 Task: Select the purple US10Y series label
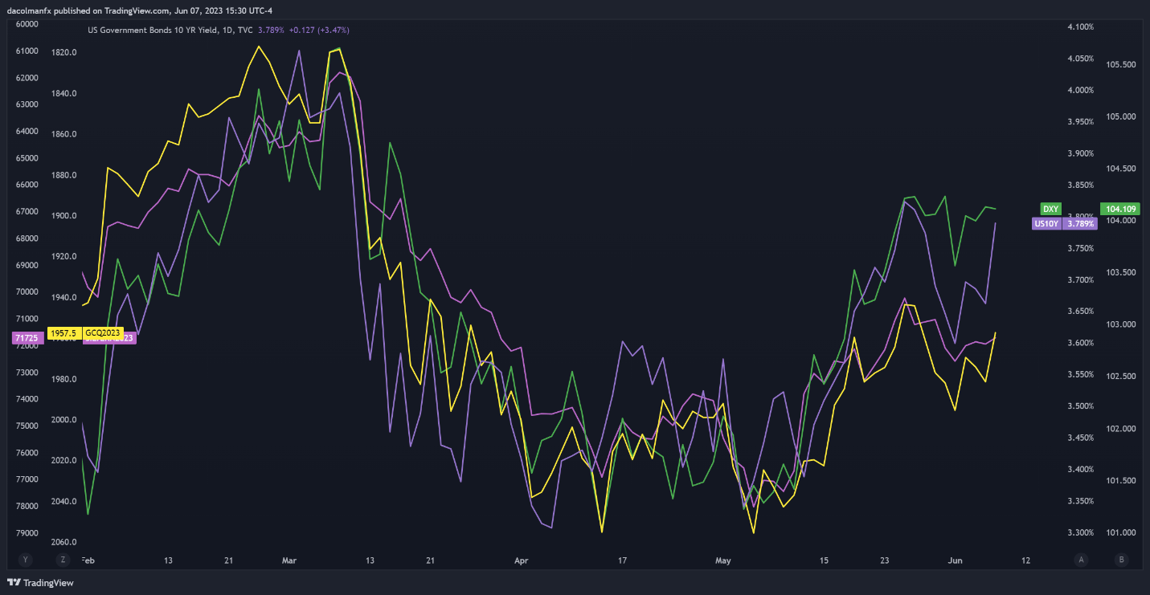point(1046,224)
